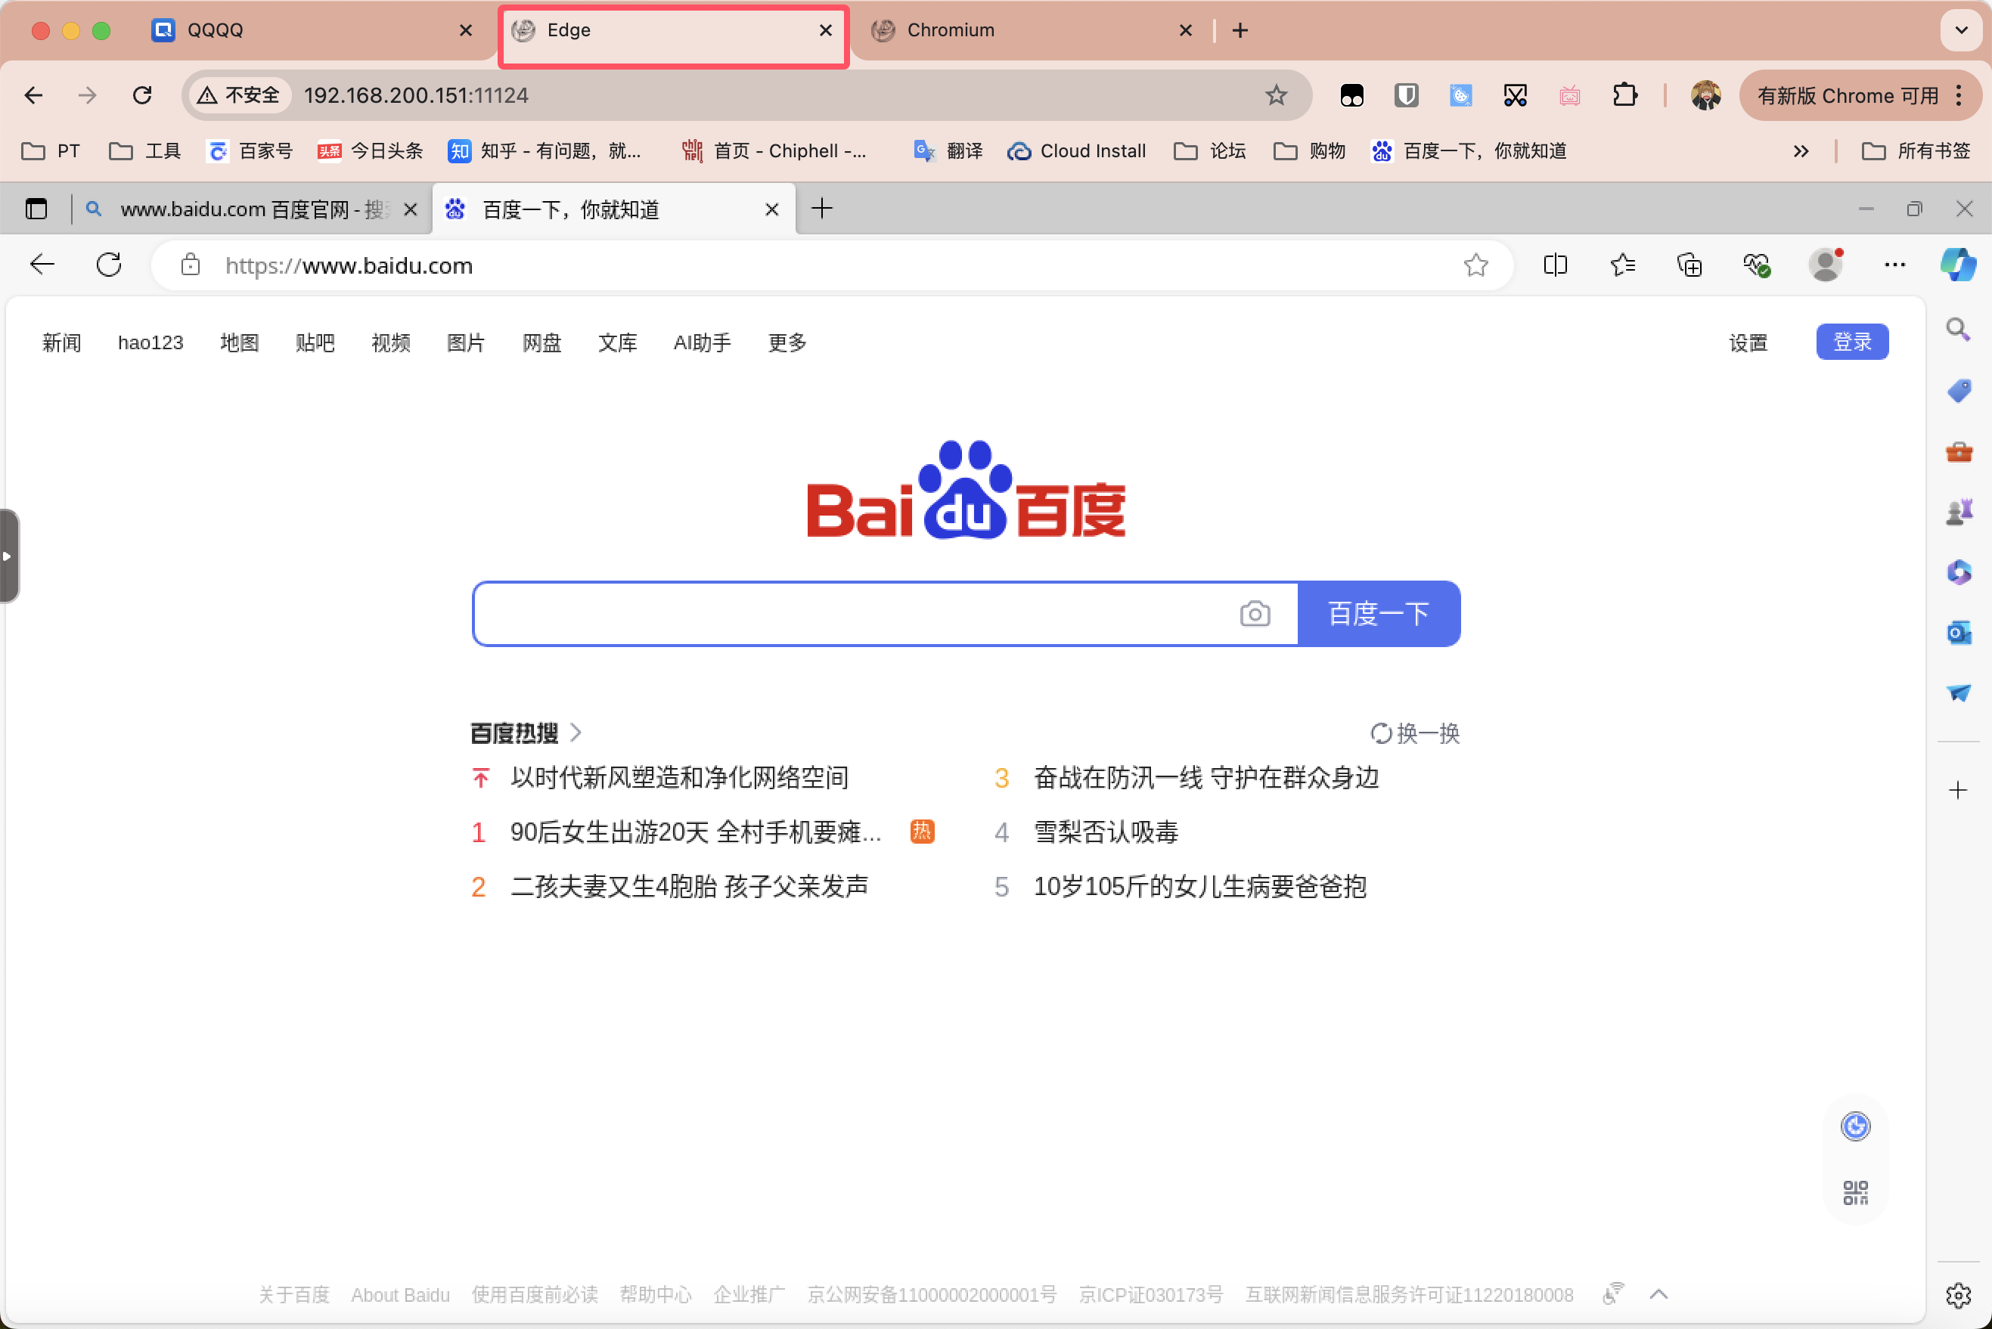Open Edge split screen icon
Viewport: 1992px width, 1329px height.
tap(1556, 265)
